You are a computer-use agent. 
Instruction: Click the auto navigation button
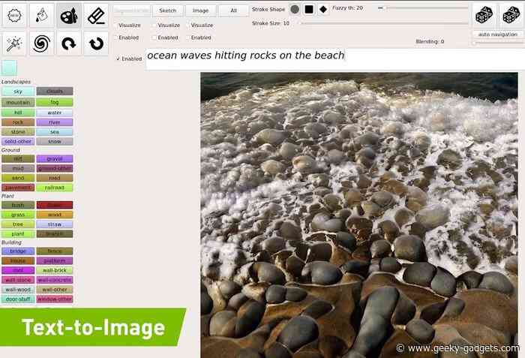(497, 35)
